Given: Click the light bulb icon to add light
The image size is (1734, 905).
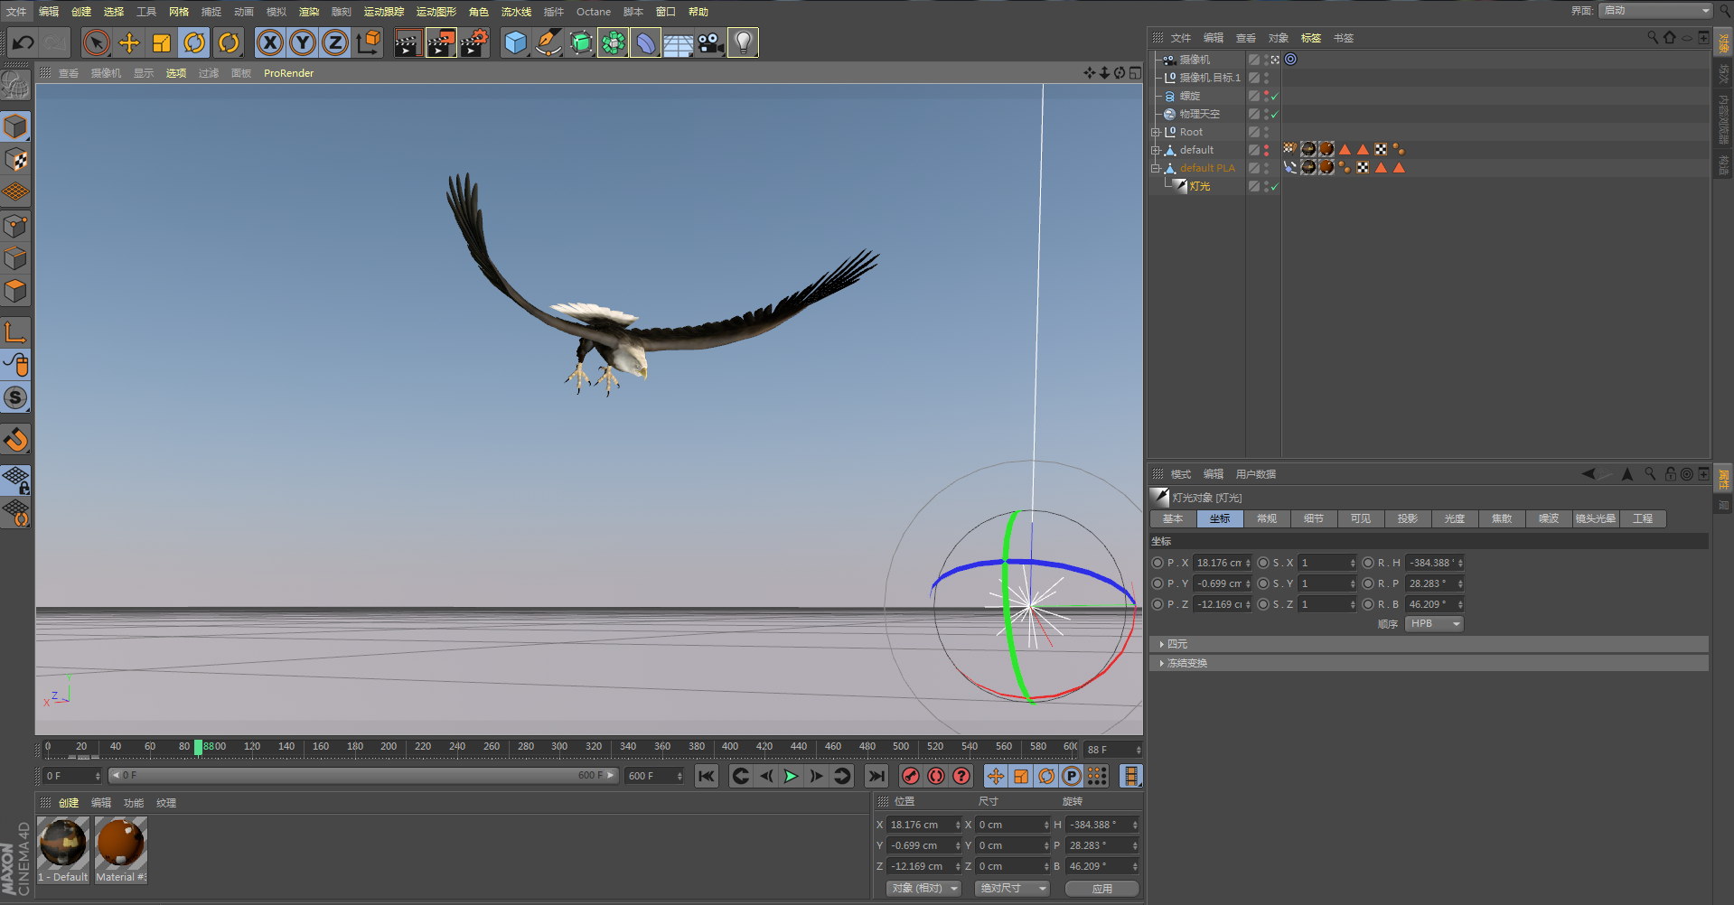Looking at the screenshot, I should point(743,42).
